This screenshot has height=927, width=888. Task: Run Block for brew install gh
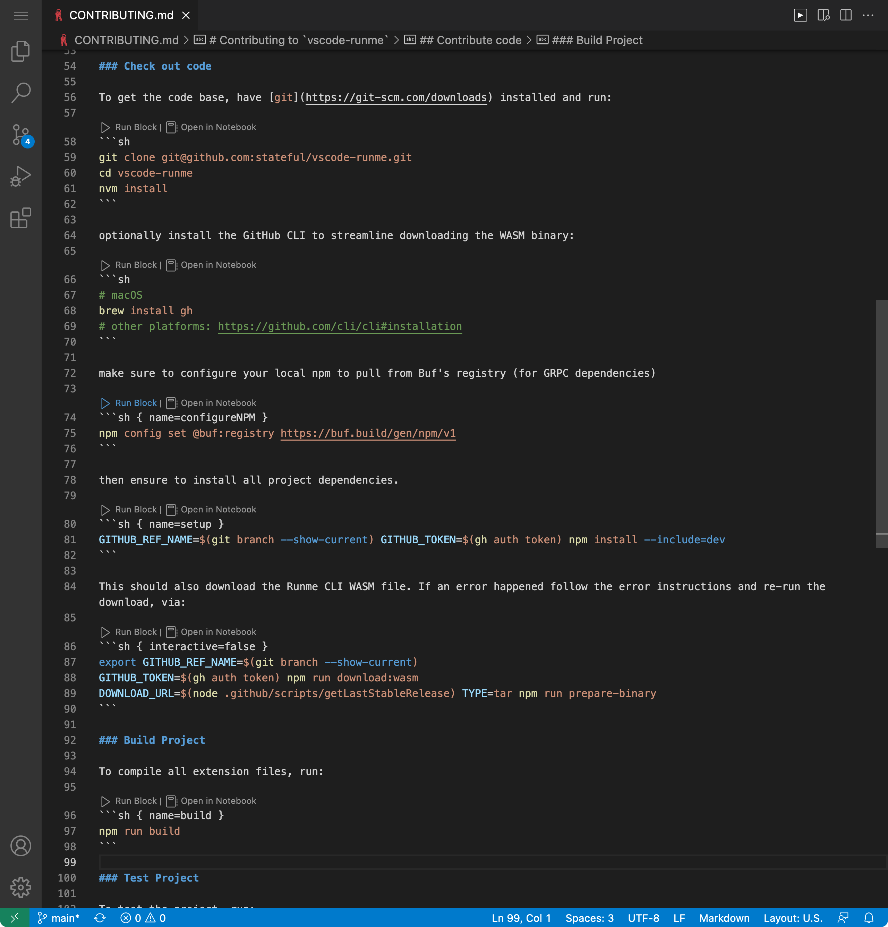tap(129, 265)
